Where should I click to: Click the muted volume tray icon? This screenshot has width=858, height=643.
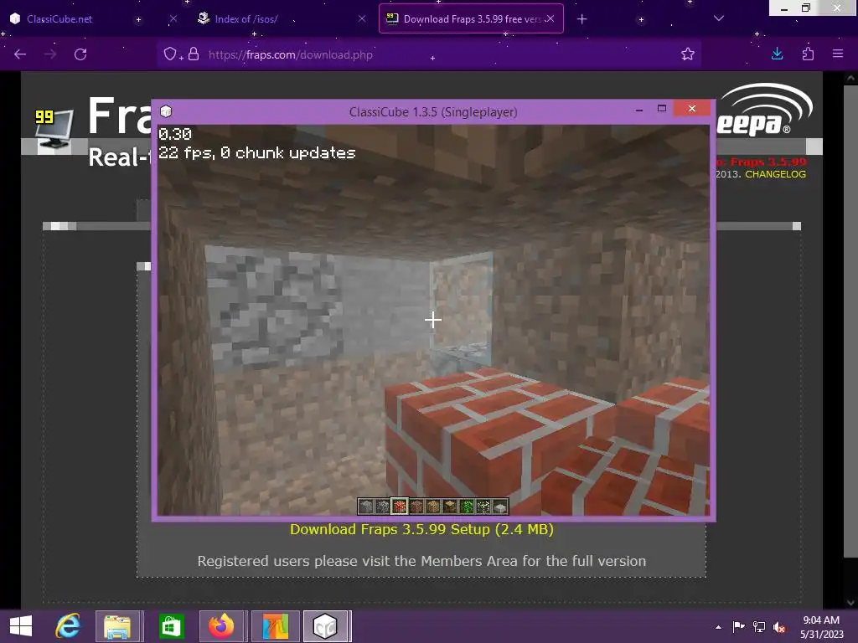tap(779, 627)
